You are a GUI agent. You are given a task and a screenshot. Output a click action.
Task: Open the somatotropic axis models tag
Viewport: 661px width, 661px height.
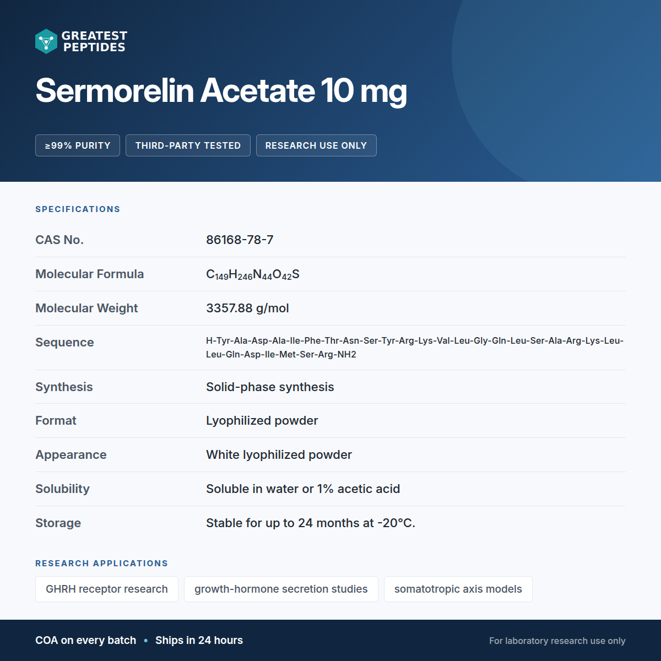458,589
